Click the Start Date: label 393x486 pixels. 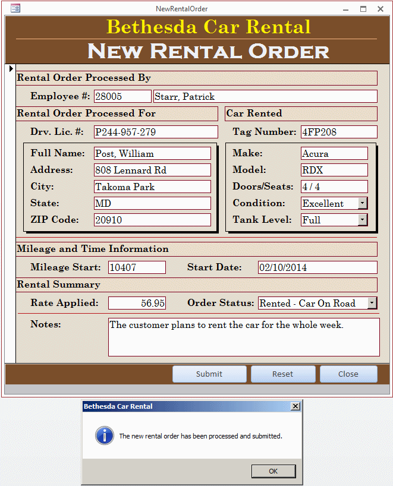(x=214, y=267)
